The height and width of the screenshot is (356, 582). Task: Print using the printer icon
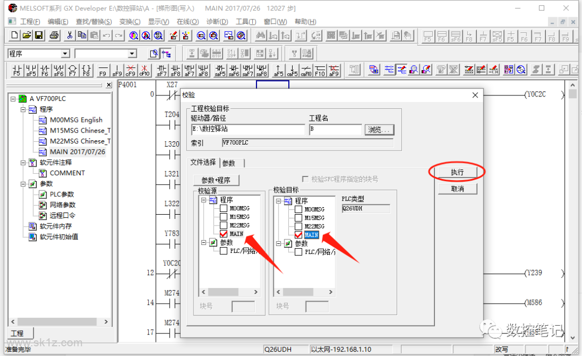(54, 35)
